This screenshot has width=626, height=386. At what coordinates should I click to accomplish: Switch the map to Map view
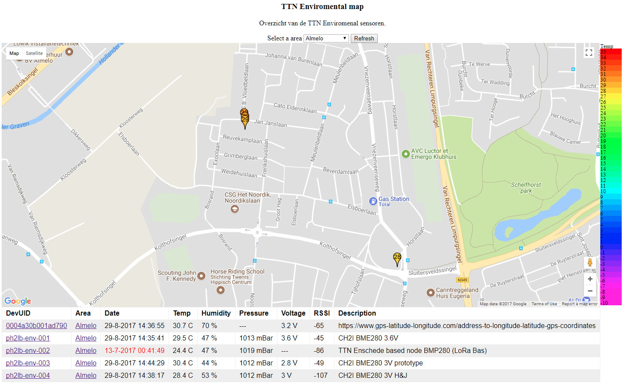pos(14,53)
